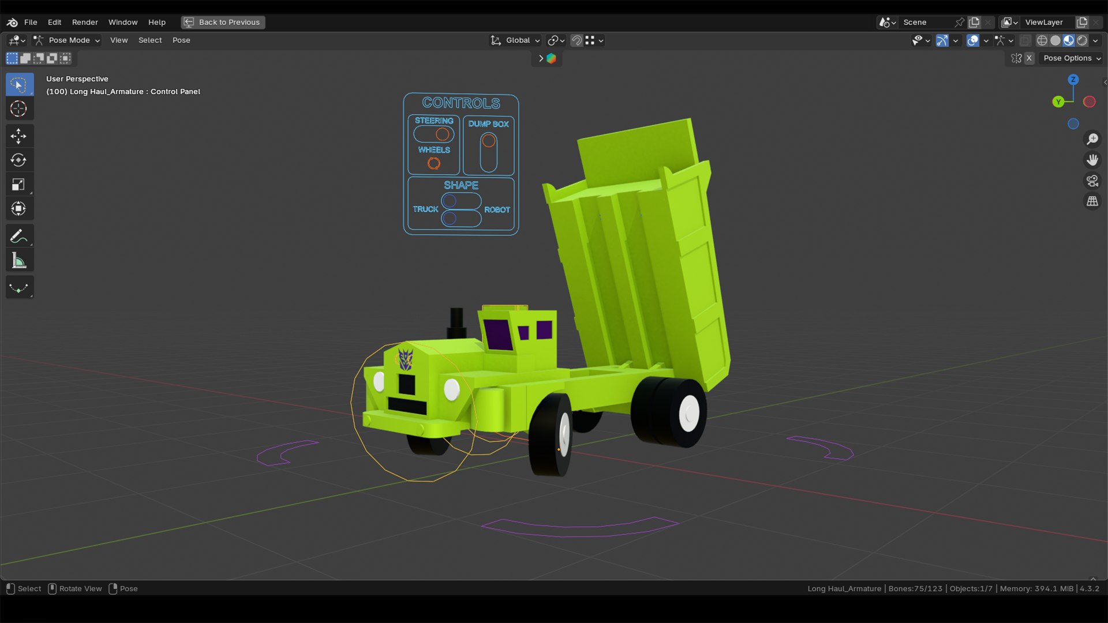1108x623 pixels.
Task: Click the pan hand navigation icon
Action: [x=1092, y=160]
